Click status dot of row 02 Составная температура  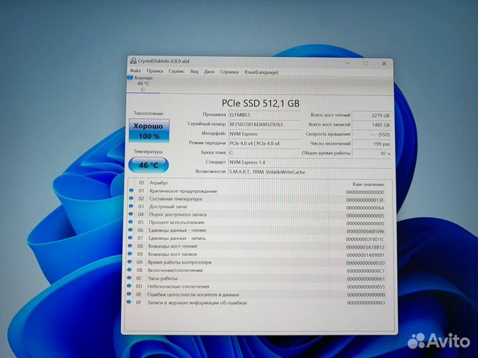(x=131, y=198)
